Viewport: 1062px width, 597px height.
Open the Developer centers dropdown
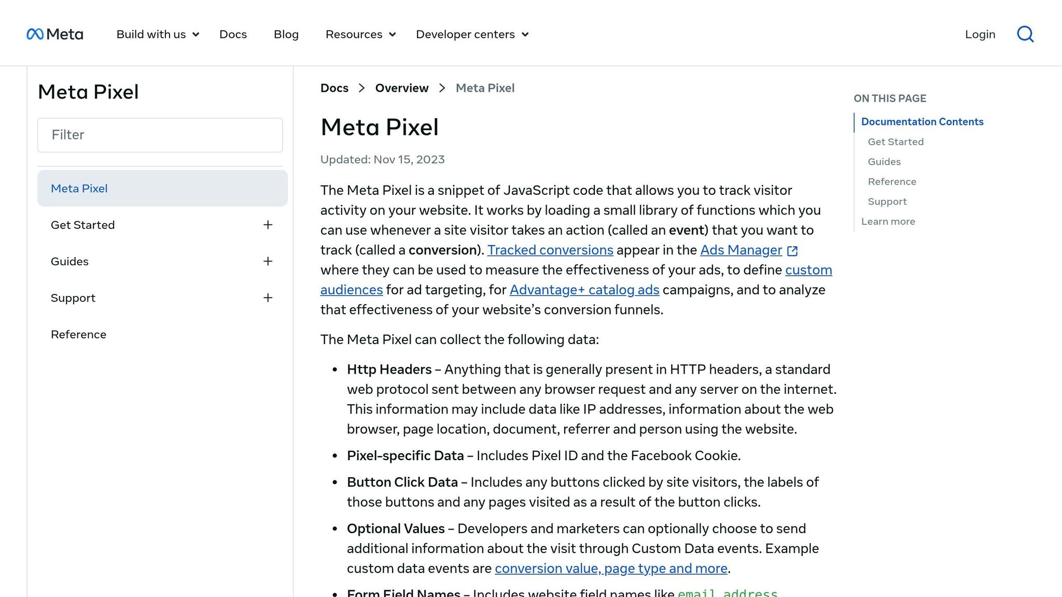[x=472, y=34]
